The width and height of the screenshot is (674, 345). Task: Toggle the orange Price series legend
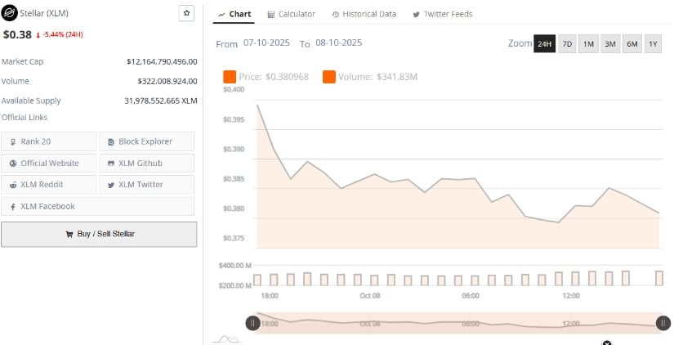230,77
